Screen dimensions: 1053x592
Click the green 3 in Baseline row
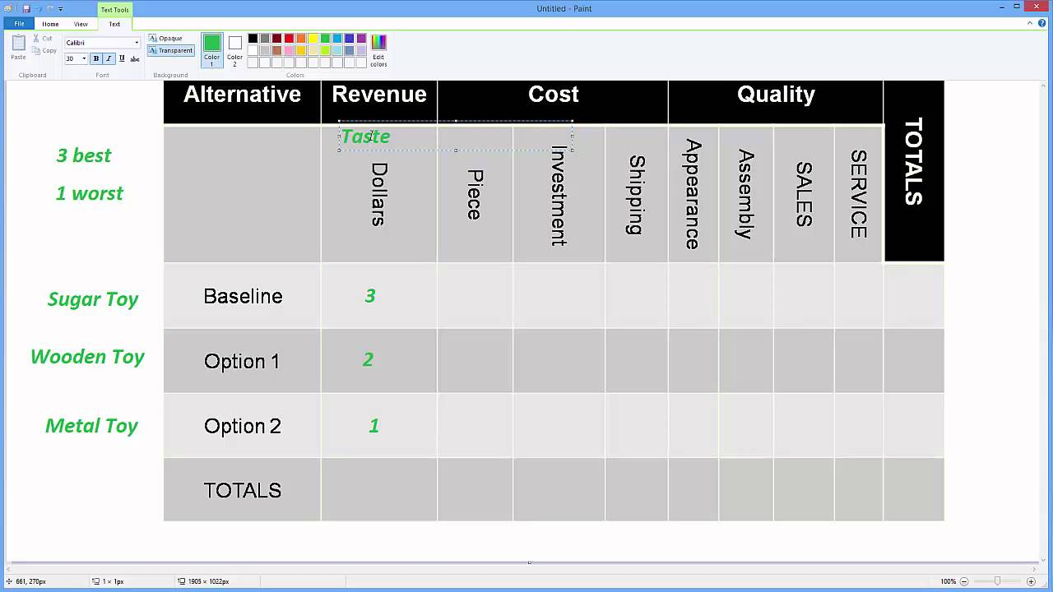[370, 296]
